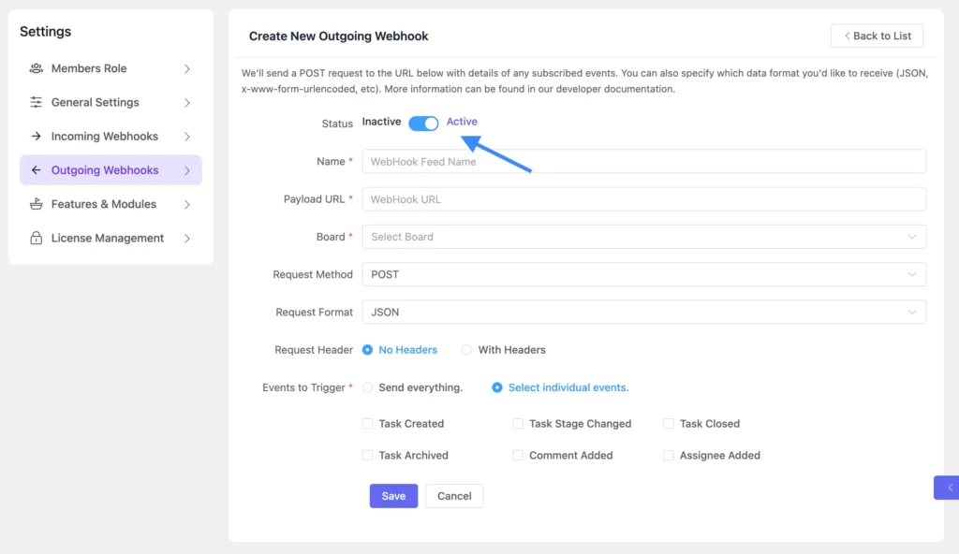Click the purple side panel collapse tab
This screenshot has width=959, height=554.
[x=948, y=488]
